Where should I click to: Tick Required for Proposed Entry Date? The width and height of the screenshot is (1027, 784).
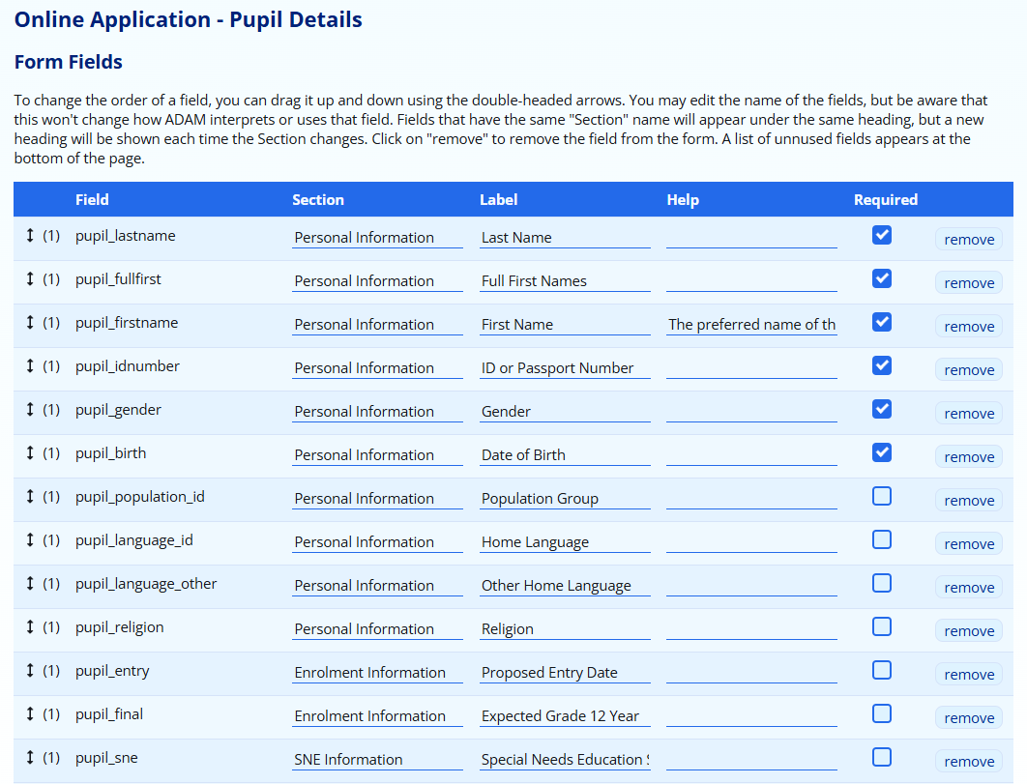click(x=881, y=670)
